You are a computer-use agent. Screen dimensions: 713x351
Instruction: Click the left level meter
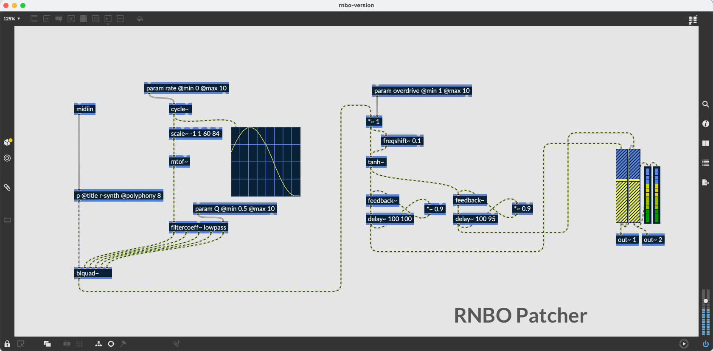tap(648, 195)
